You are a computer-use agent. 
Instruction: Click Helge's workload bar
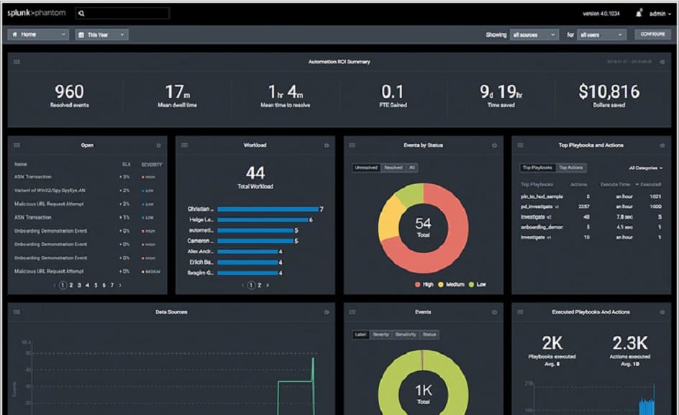[x=263, y=220]
